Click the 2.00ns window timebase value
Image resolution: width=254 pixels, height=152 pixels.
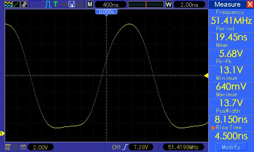coord(189,4)
